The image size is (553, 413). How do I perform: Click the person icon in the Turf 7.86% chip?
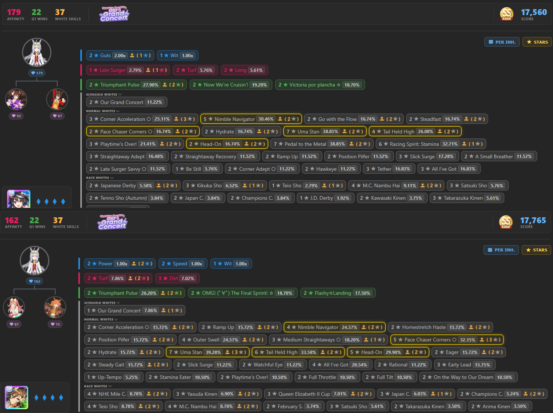pos(130,278)
